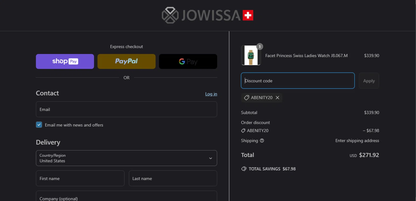
Task: Open the Log in link
Action: click(x=211, y=94)
